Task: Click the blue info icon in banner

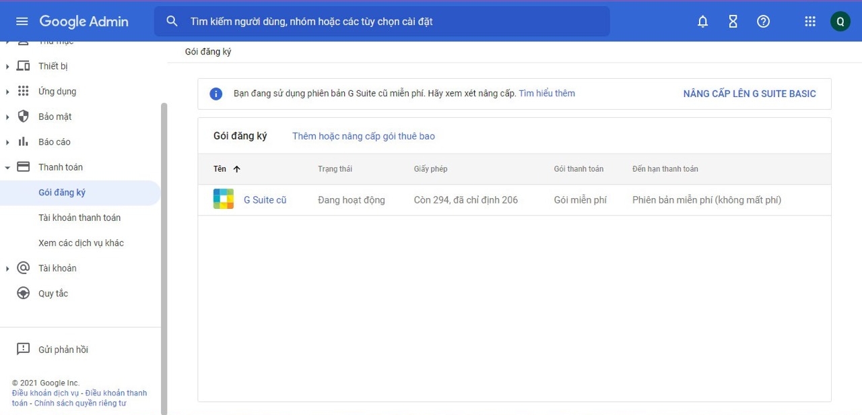Action: 215,94
